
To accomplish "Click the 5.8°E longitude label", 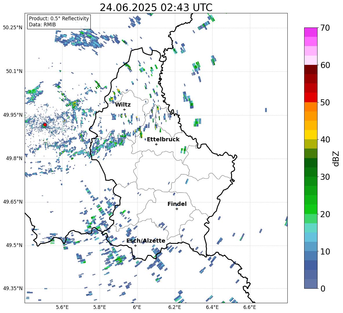I will [x=100, y=307].
